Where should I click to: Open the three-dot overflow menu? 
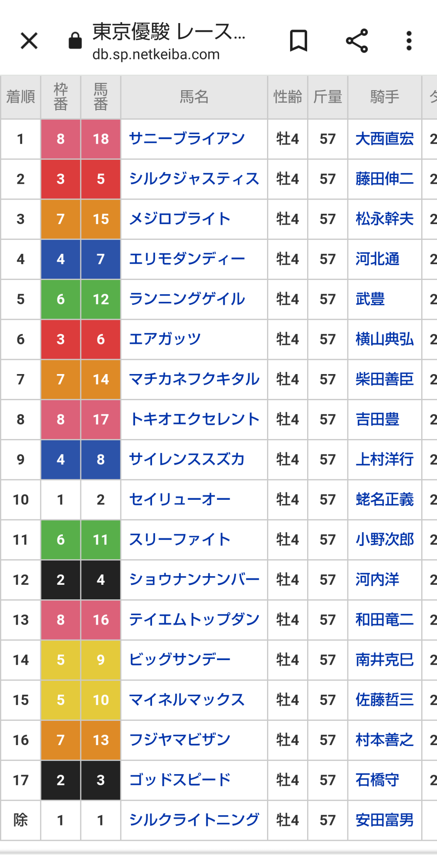pyautogui.click(x=409, y=41)
